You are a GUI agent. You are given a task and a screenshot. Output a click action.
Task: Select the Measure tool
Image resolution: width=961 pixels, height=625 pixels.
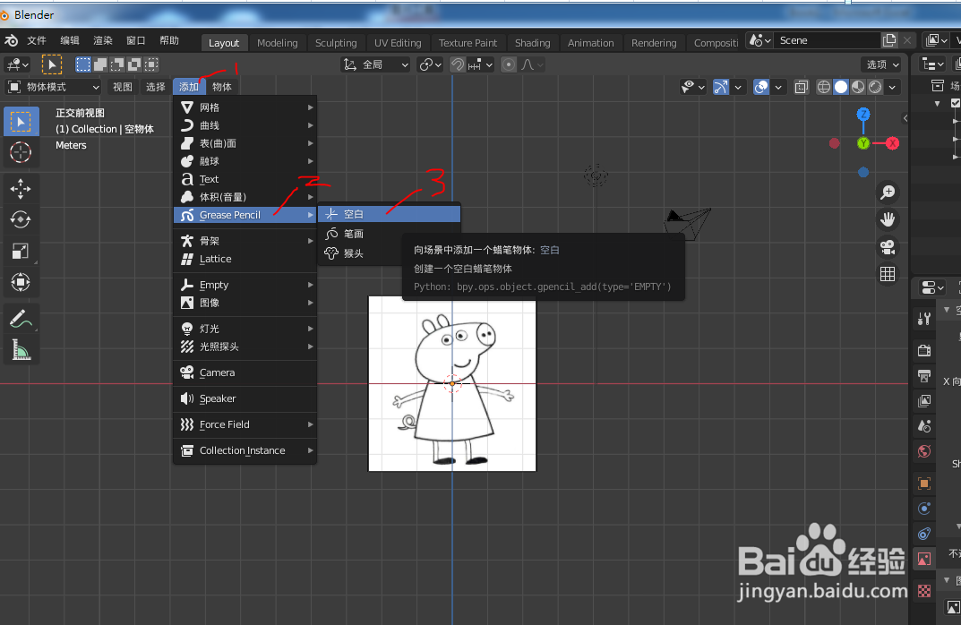21,349
